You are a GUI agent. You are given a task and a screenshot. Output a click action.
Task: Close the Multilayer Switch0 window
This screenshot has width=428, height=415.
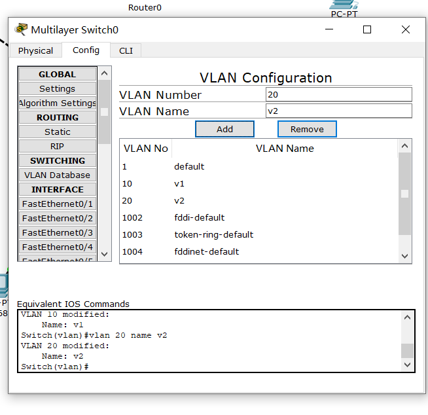pos(406,29)
